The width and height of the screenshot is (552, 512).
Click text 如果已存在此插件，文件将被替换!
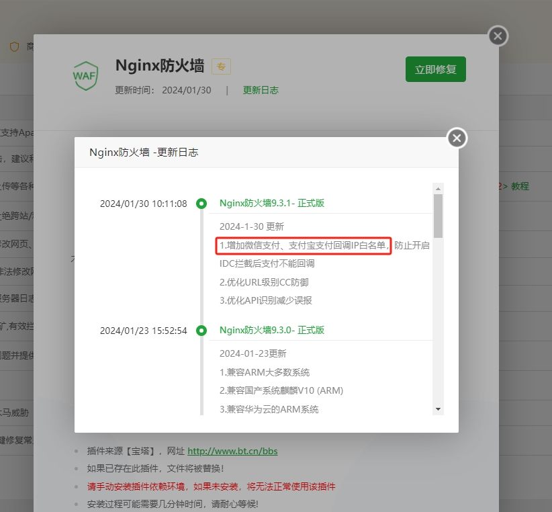[155, 468]
